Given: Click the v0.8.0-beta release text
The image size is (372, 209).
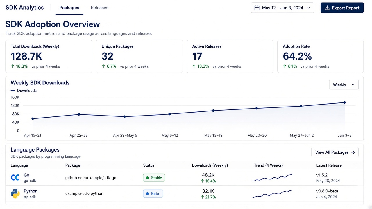Looking at the screenshot, I should pos(327,191).
